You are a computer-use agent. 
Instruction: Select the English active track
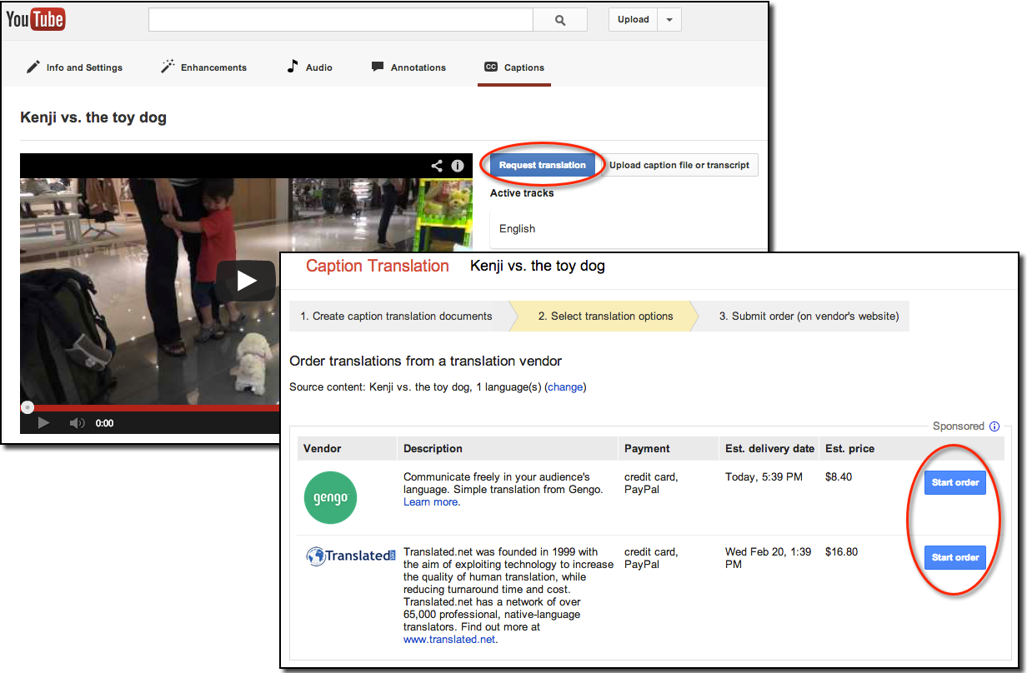click(x=628, y=228)
